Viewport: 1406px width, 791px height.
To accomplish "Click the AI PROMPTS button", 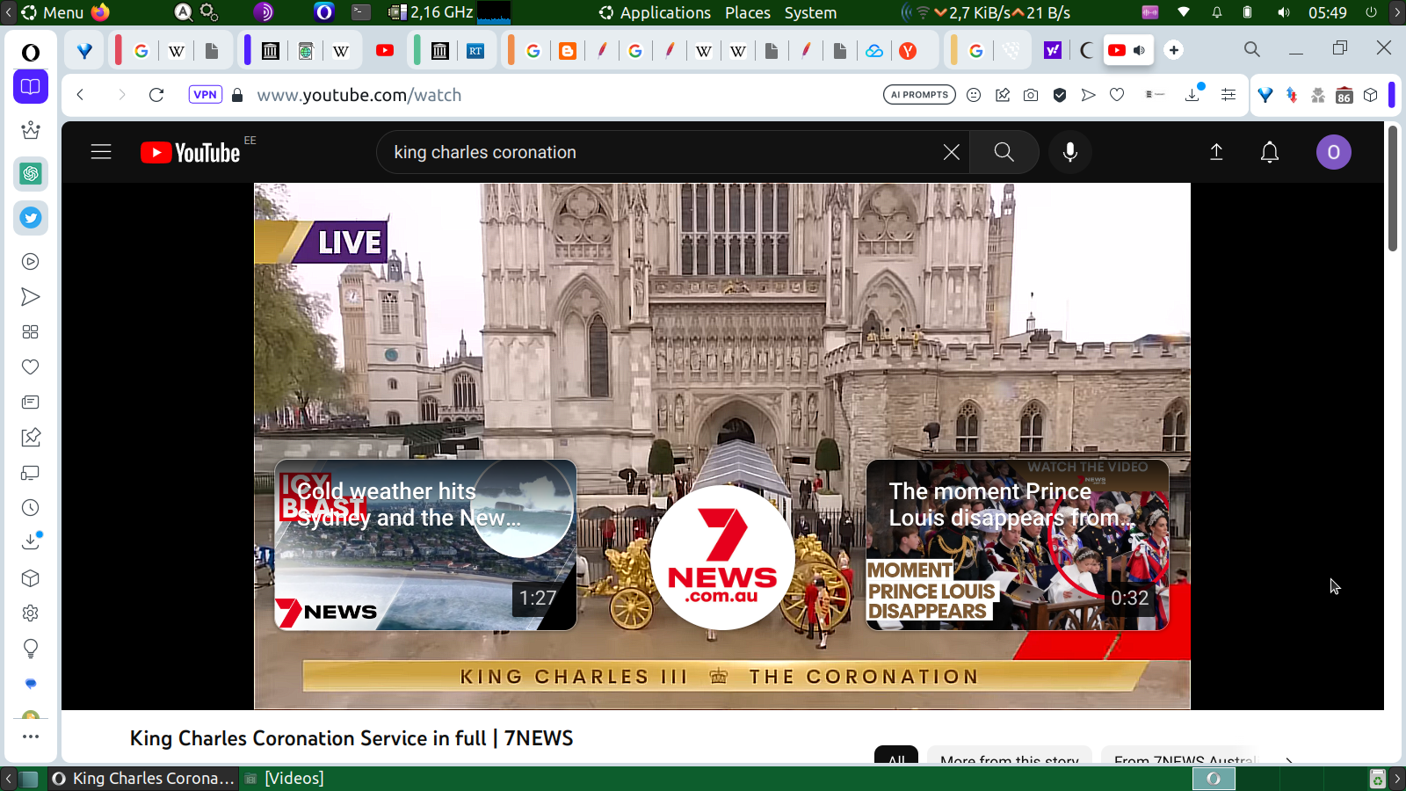I will [x=919, y=95].
